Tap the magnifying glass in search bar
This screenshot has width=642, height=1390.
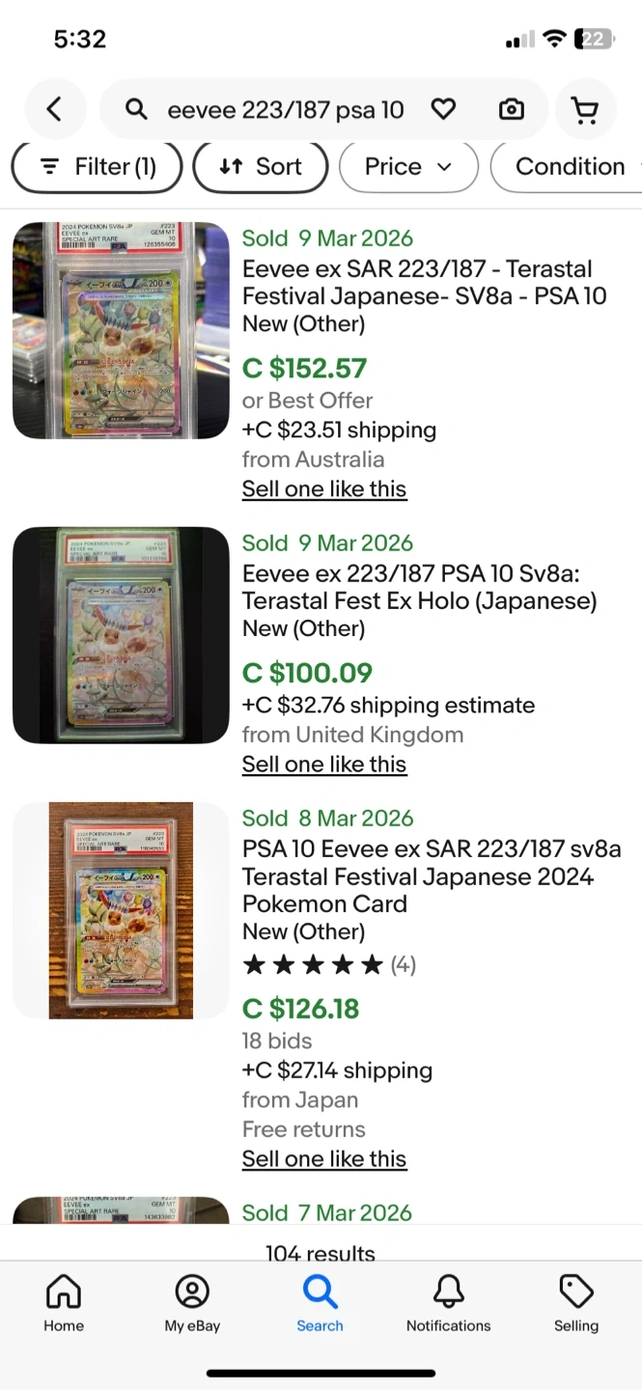[x=137, y=110]
